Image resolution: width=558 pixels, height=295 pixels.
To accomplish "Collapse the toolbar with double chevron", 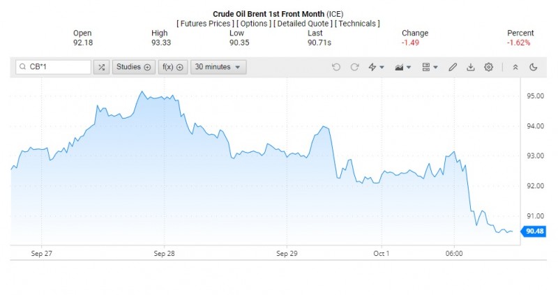I will pos(515,67).
